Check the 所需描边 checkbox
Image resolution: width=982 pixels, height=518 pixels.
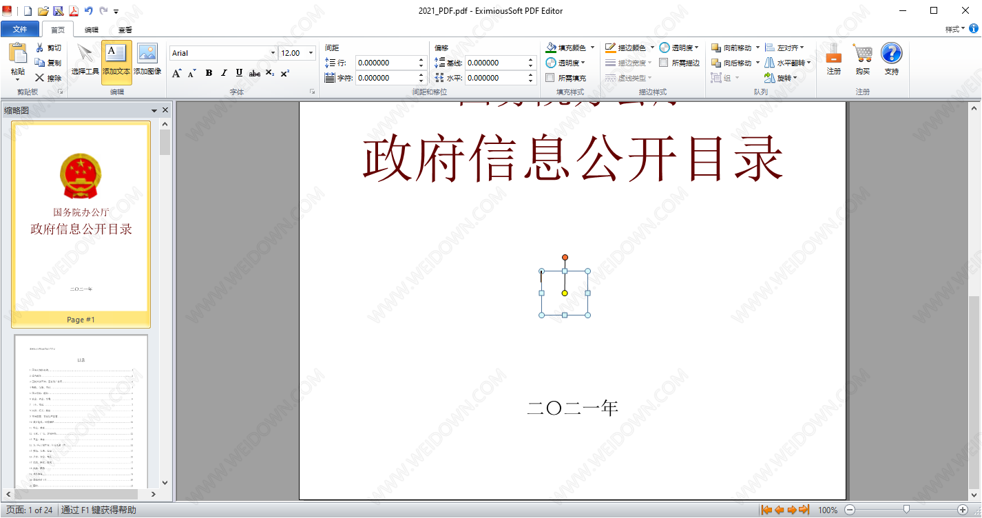(x=664, y=63)
